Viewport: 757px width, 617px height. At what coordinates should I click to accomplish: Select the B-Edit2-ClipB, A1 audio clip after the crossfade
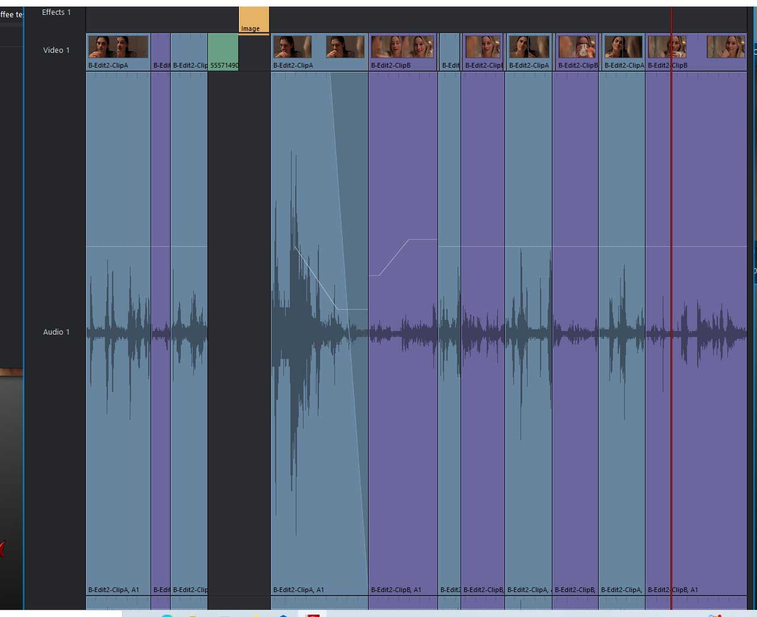pyautogui.click(x=403, y=332)
